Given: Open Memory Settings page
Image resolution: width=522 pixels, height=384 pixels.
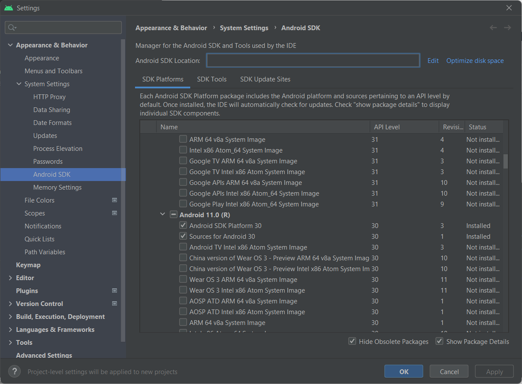Looking at the screenshot, I should point(57,187).
